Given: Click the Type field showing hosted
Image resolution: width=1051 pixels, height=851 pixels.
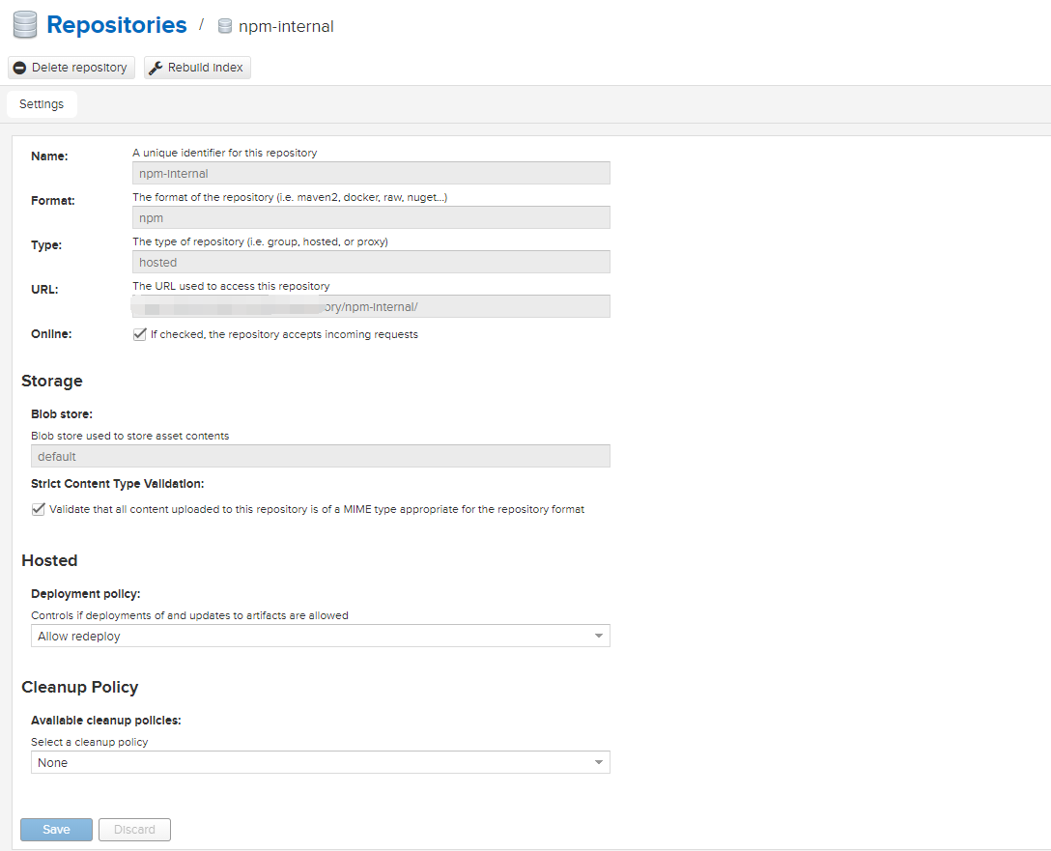Looking at the screenshot, I should point(371,262).
